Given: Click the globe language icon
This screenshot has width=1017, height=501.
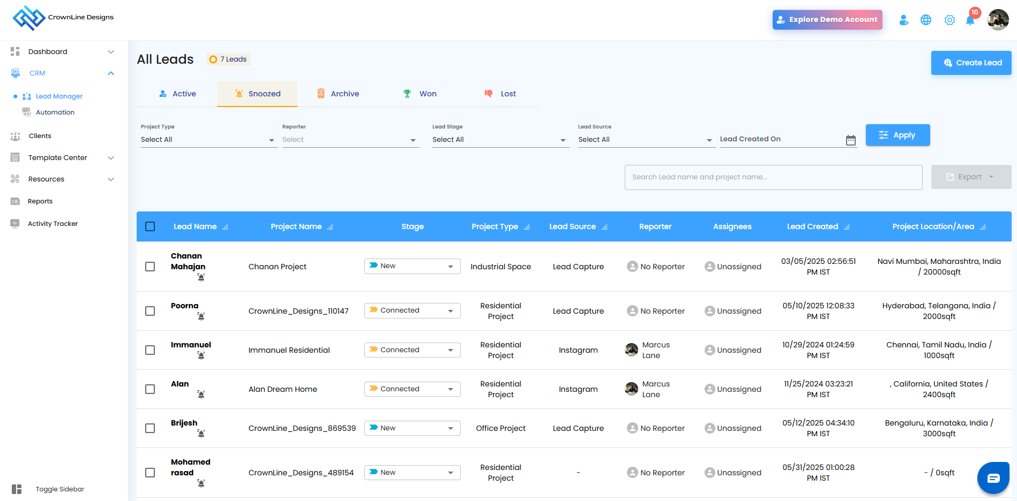Looking at the screenshot, I should tap(925, 20).
